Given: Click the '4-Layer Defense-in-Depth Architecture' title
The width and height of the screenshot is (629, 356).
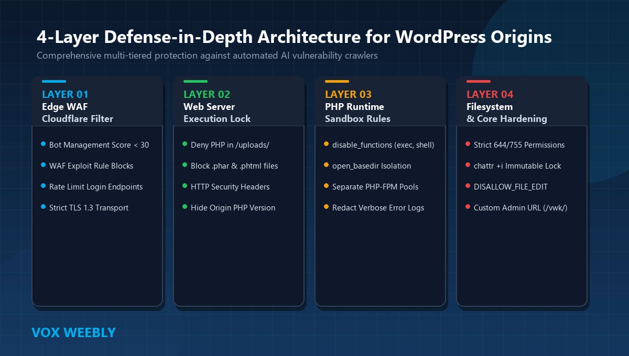Looking at the screenshot, I should coord(294,37).
